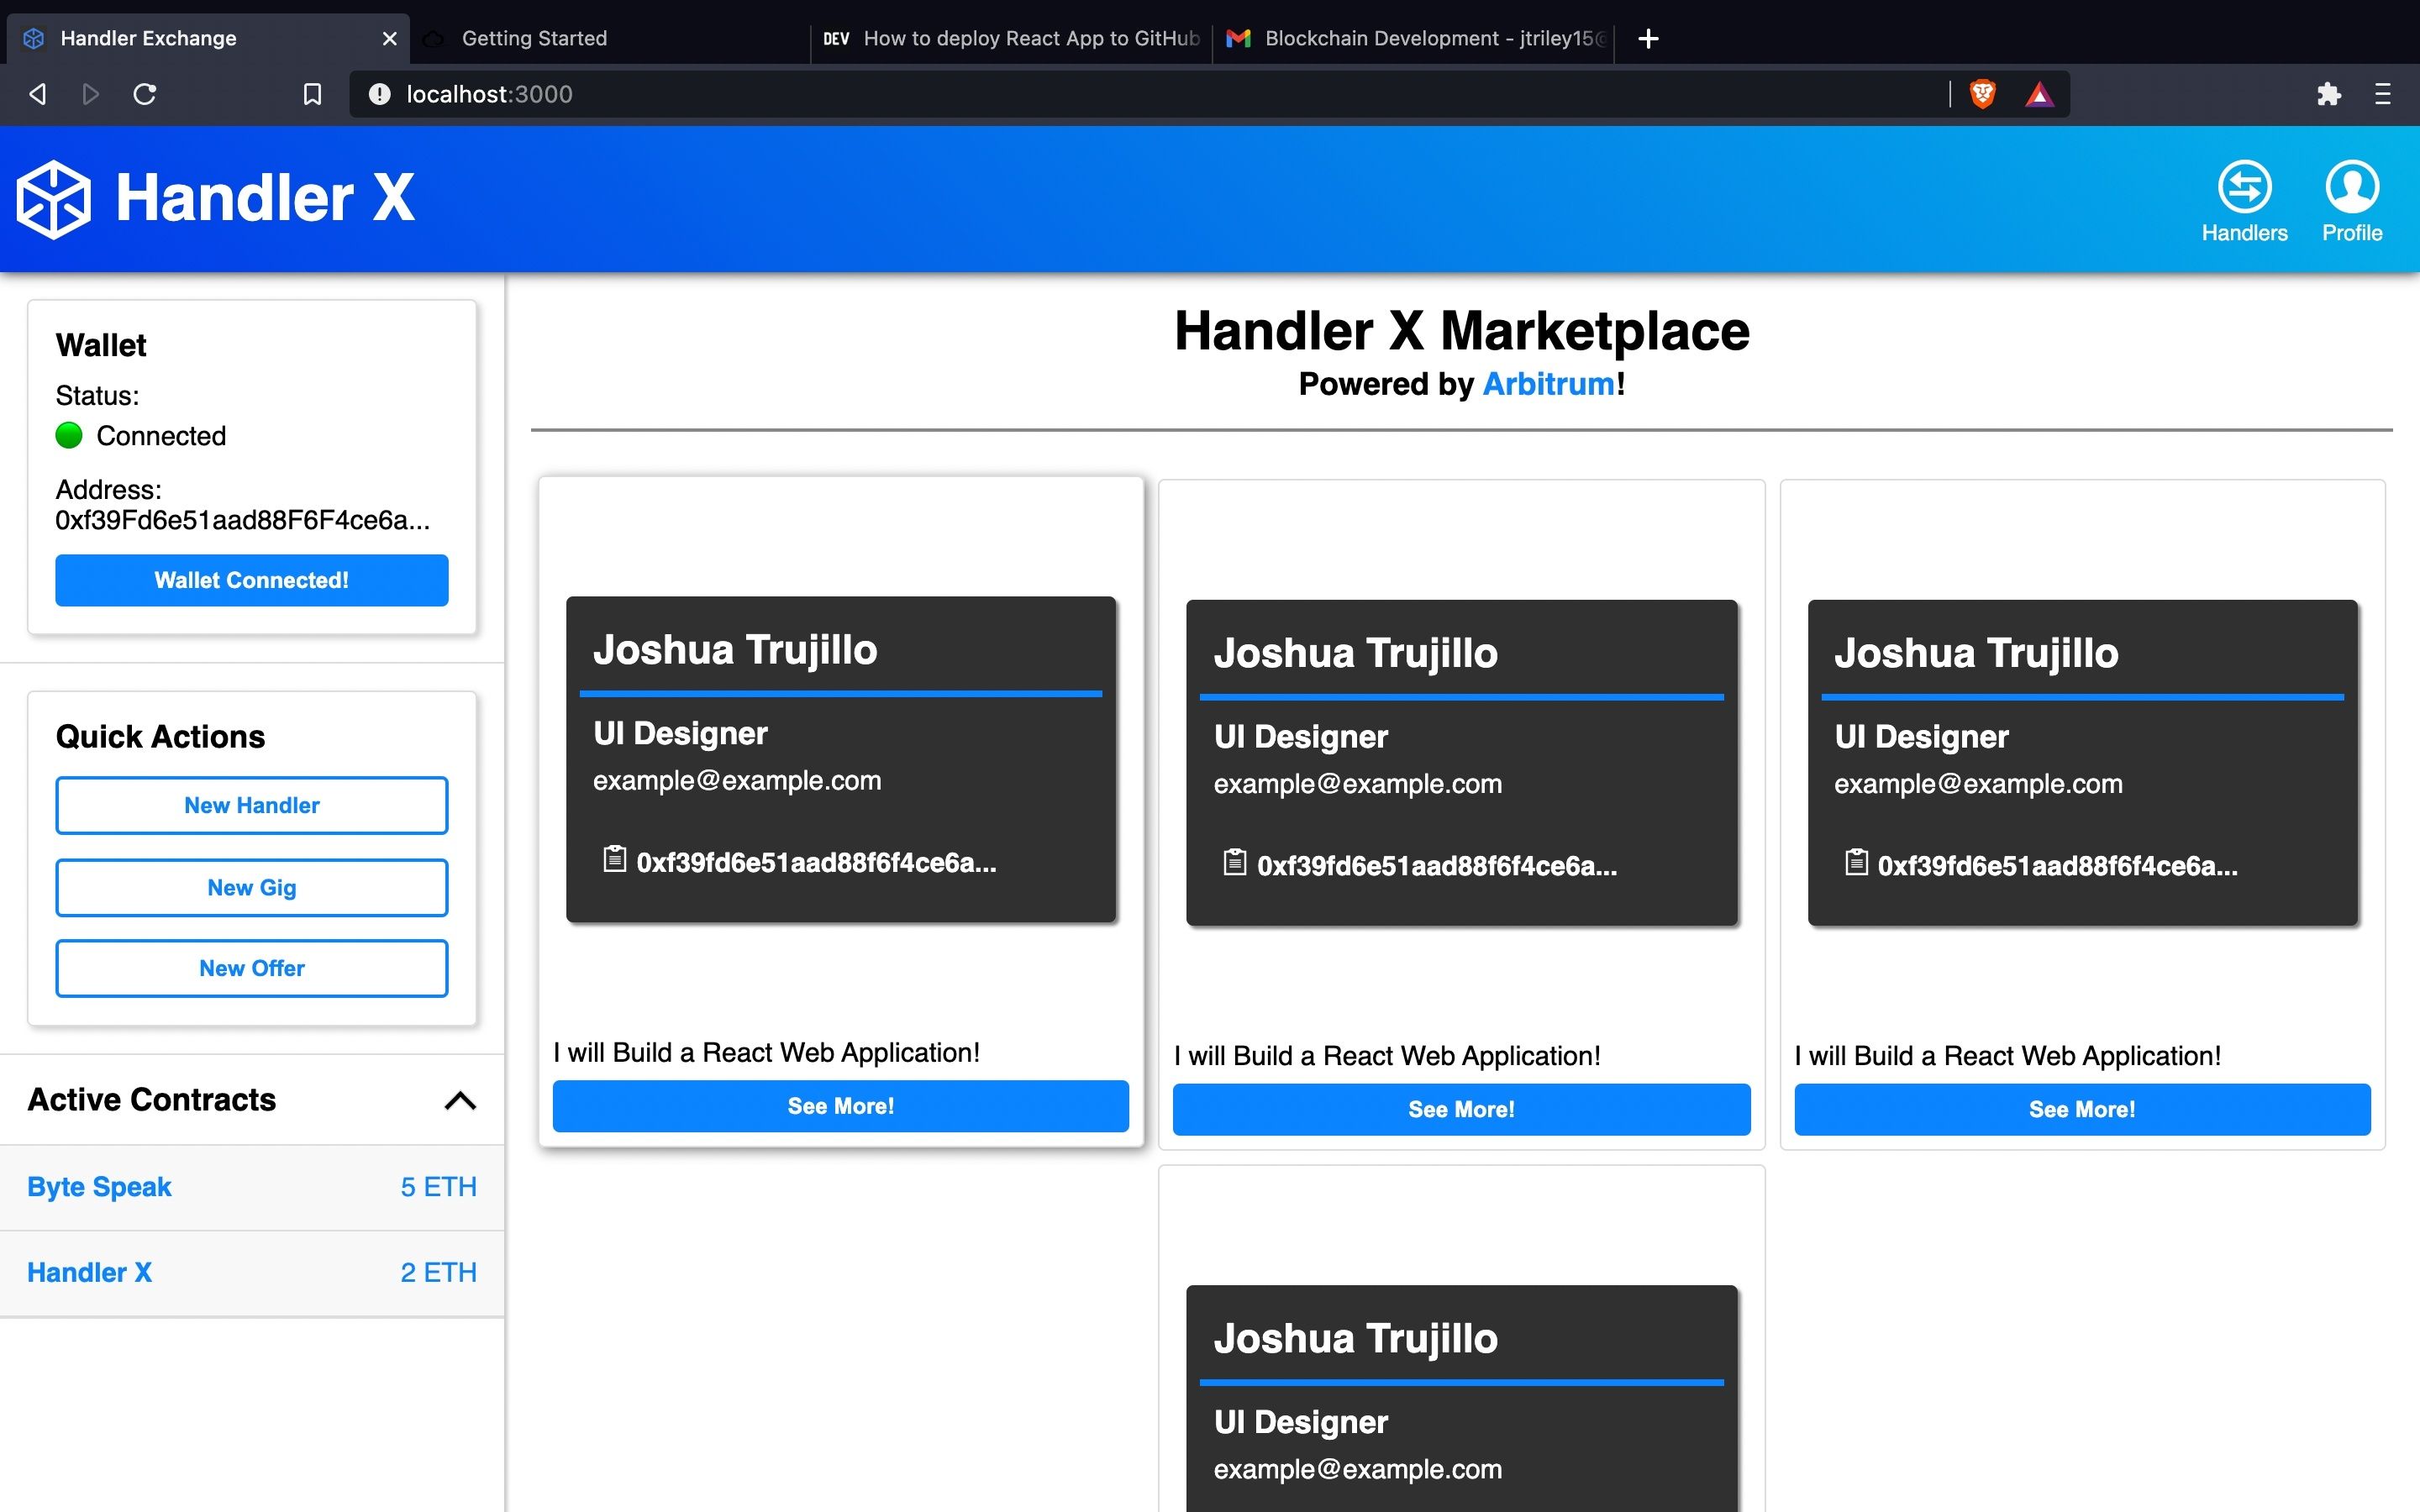Open the Handlers swap icon

2244,186
